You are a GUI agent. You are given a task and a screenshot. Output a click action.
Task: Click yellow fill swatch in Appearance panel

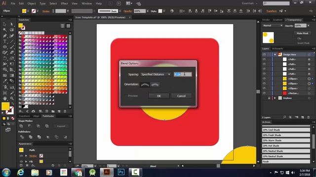(x=41, y=161)
